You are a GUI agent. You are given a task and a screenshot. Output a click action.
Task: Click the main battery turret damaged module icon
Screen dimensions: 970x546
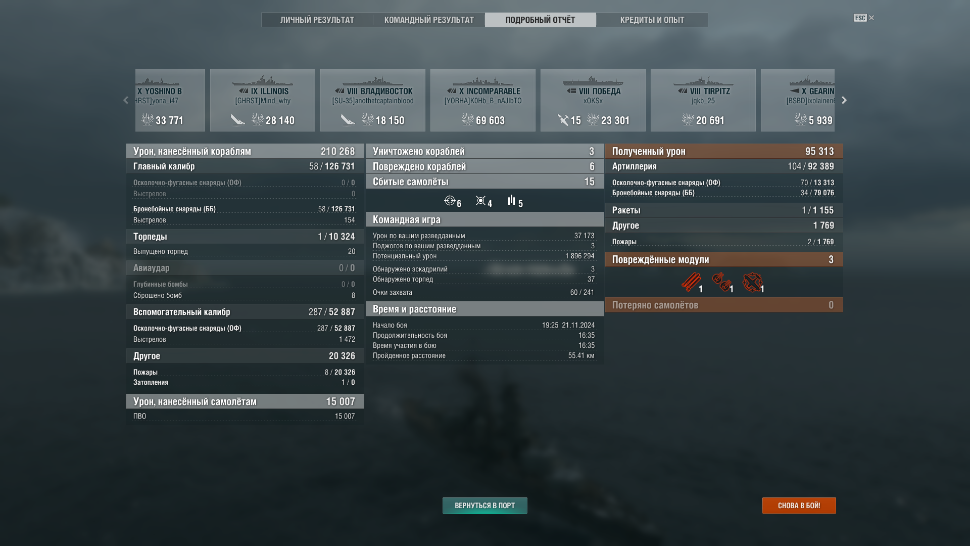click(x=721, y=282)
